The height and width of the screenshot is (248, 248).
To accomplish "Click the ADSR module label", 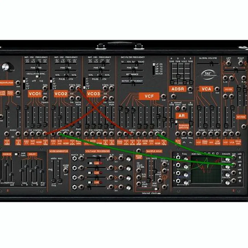I will [178, 89].
